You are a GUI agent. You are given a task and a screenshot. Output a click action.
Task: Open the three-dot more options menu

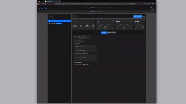(x=144, y=16)
